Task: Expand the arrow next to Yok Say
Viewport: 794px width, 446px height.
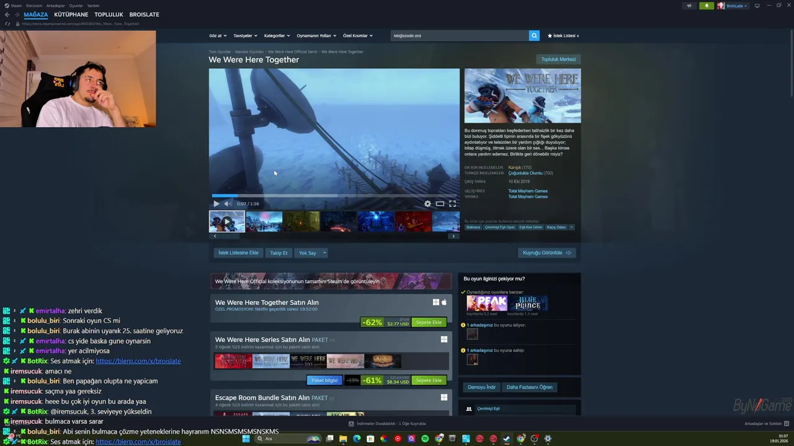Action: coord(324,253)
